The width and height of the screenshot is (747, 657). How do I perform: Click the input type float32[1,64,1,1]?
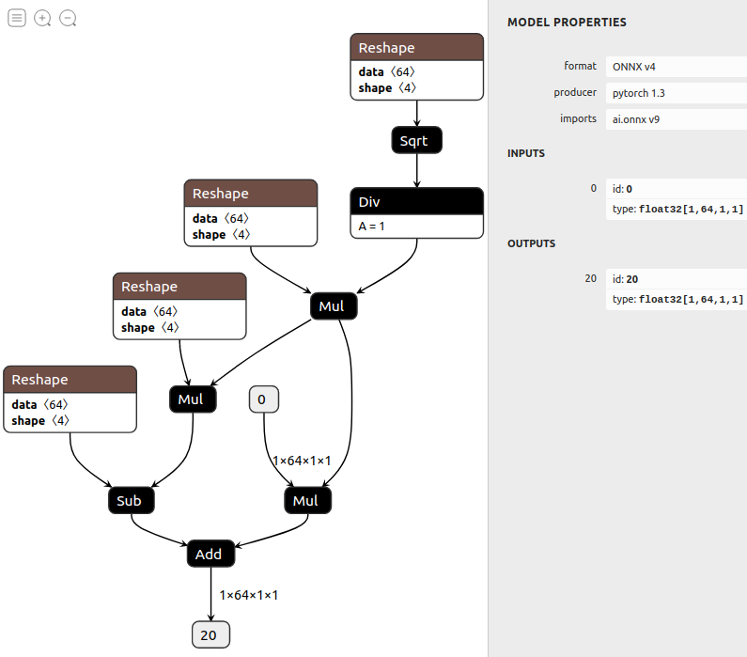point(677,210)
